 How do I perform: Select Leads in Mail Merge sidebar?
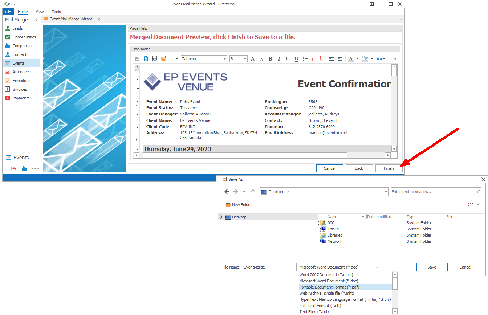coord(21,28)
